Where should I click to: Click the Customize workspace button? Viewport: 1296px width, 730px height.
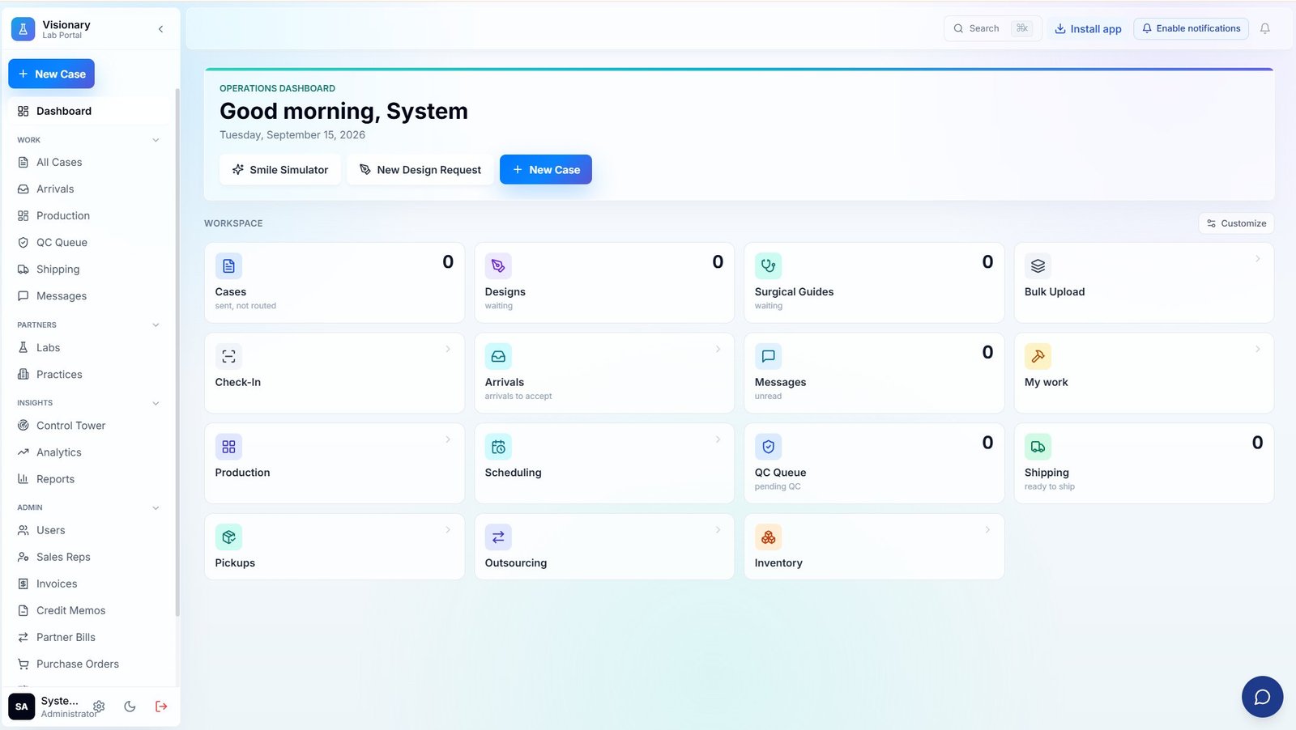(x=1236, y=223)
